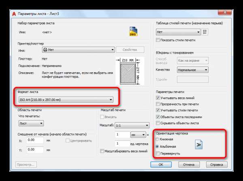Screen dimensions: 243x181
Task: Enable Прозрачность при печати checkbox
Action: click(158, 104)
